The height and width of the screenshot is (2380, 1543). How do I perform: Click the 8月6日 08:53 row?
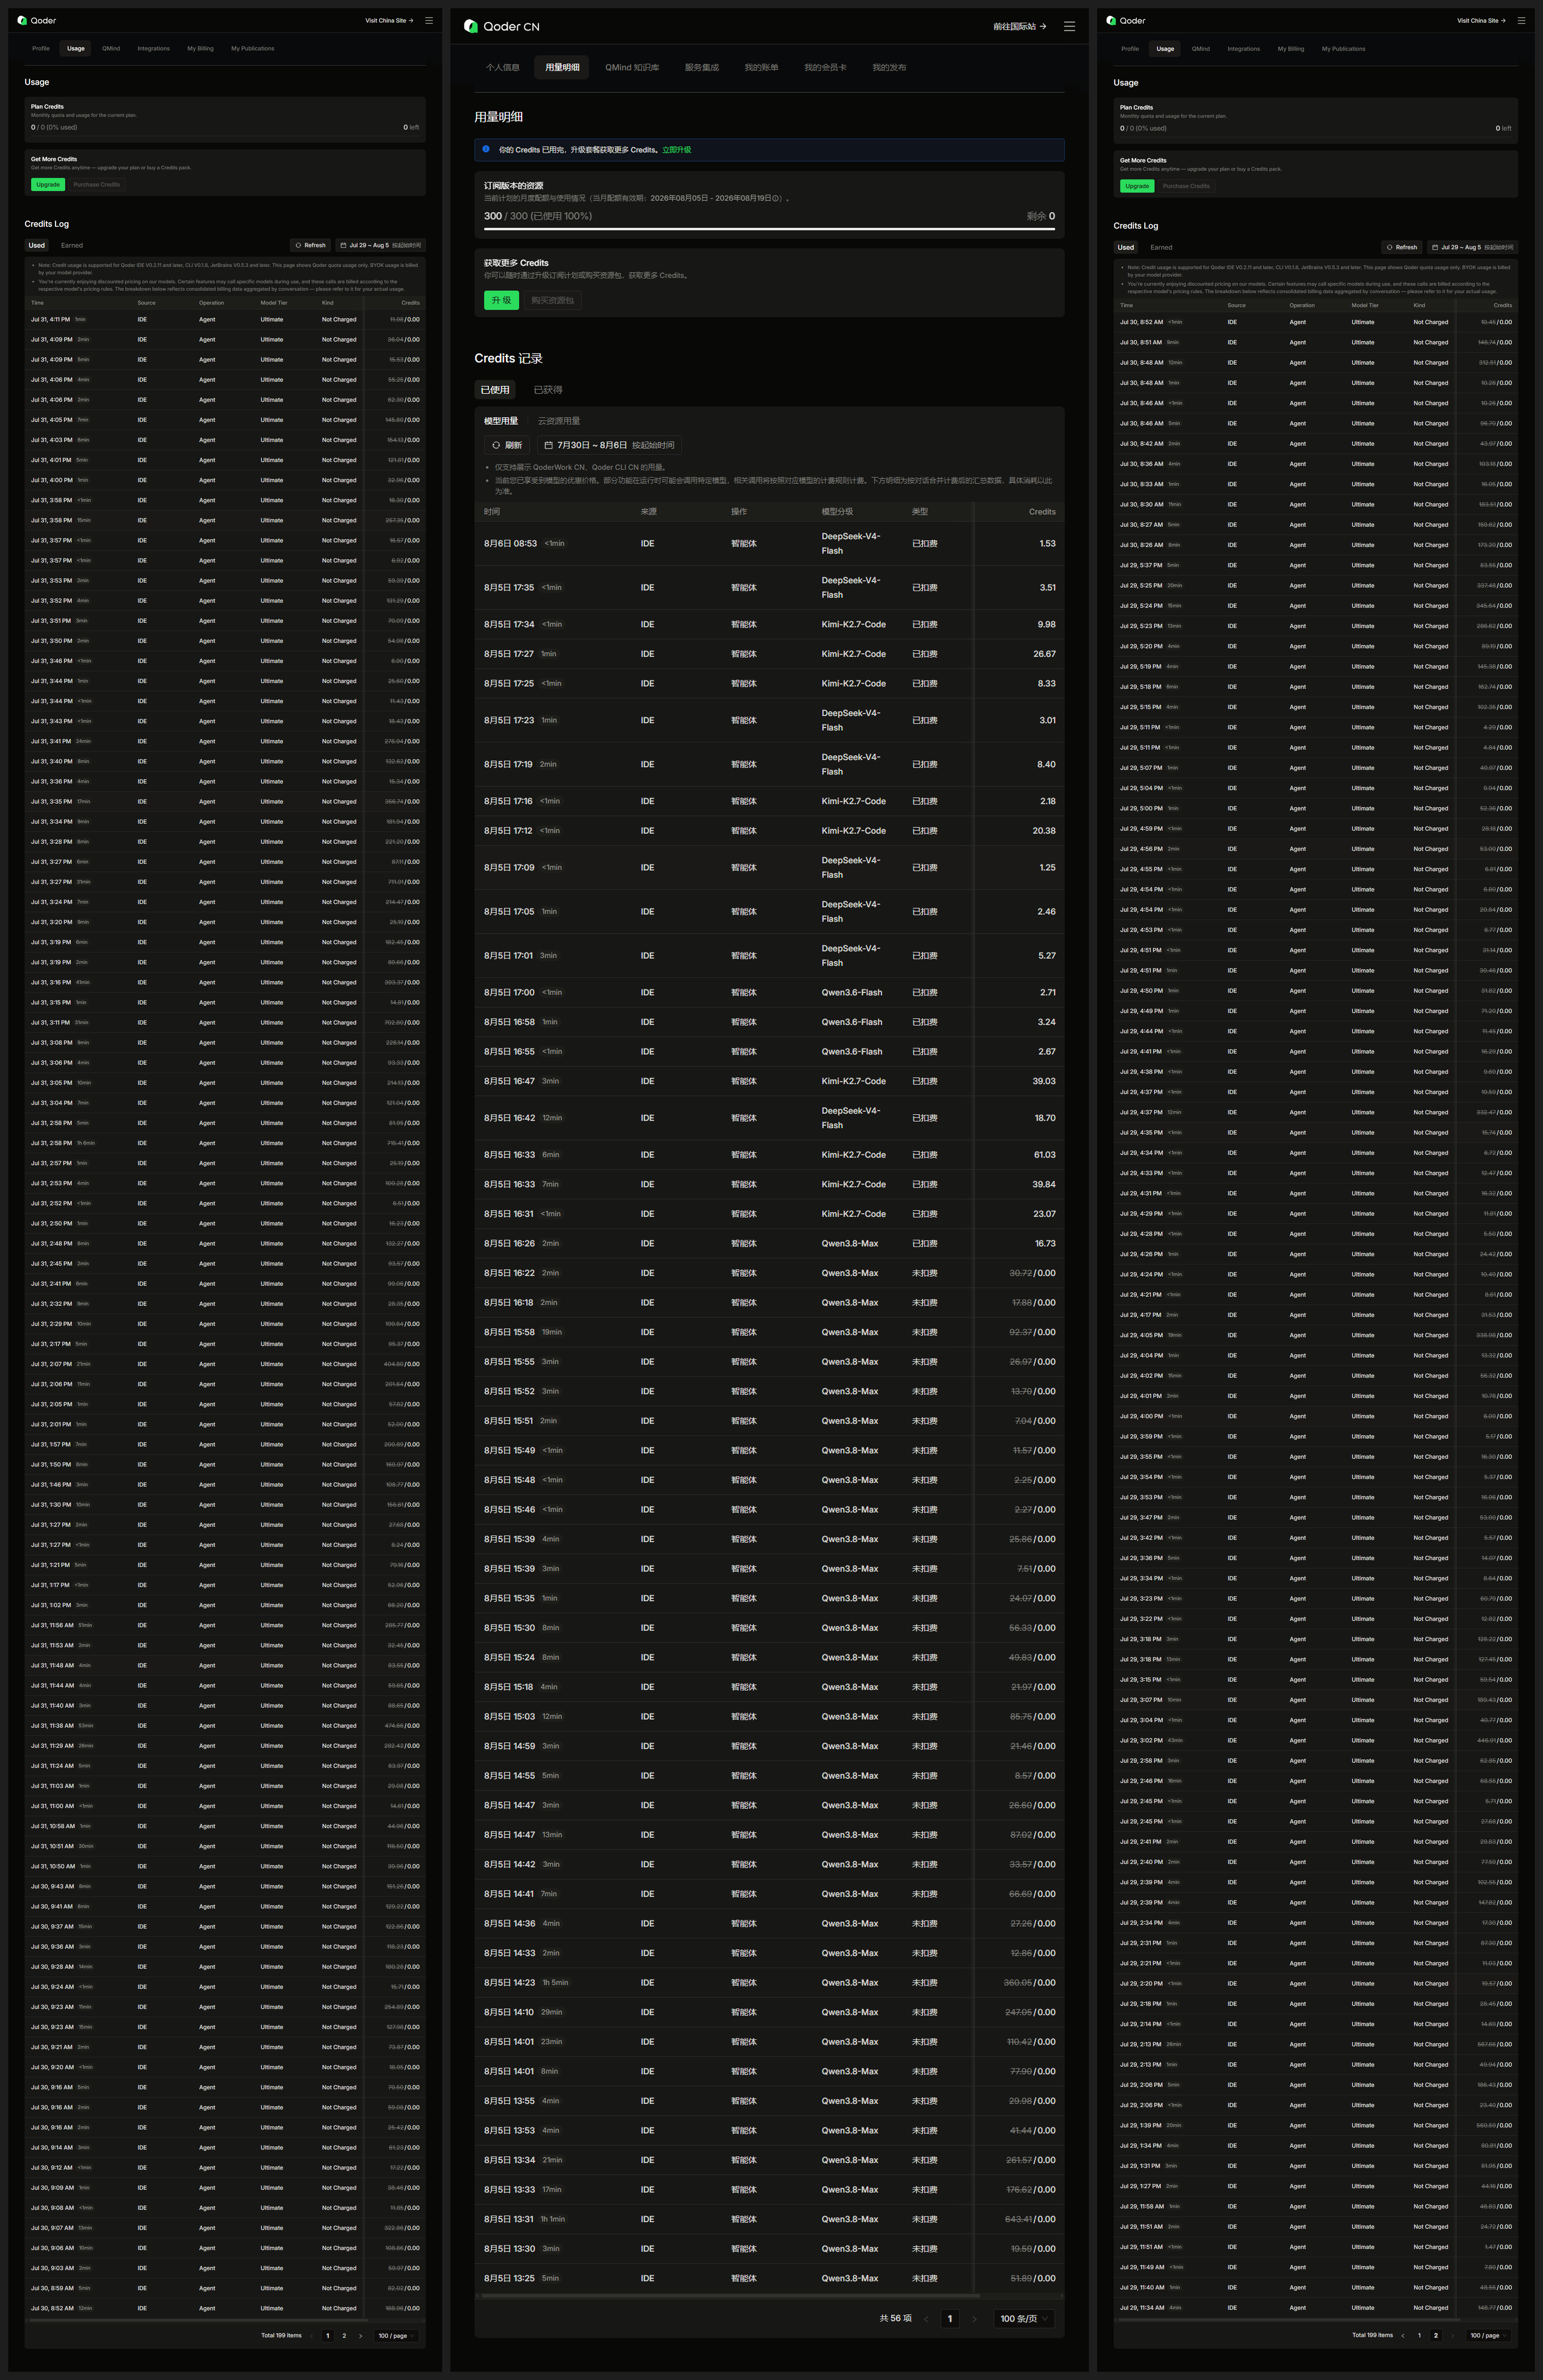[x=770, y=544]
